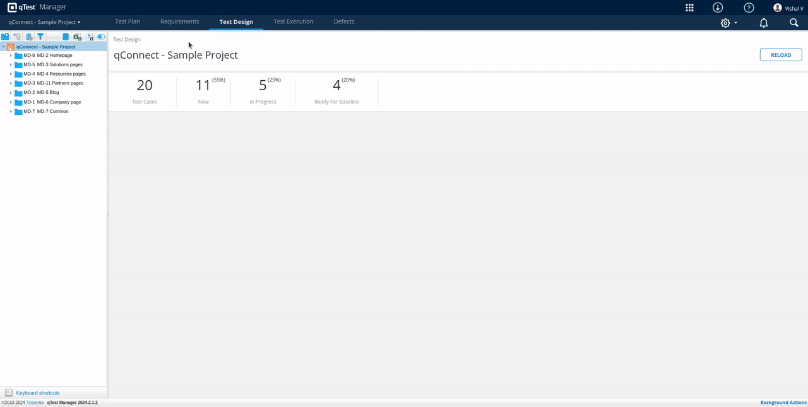Click the search magnifier icon
The width and height of the screenshot is (808, 407).
click(x=794, y=23)
